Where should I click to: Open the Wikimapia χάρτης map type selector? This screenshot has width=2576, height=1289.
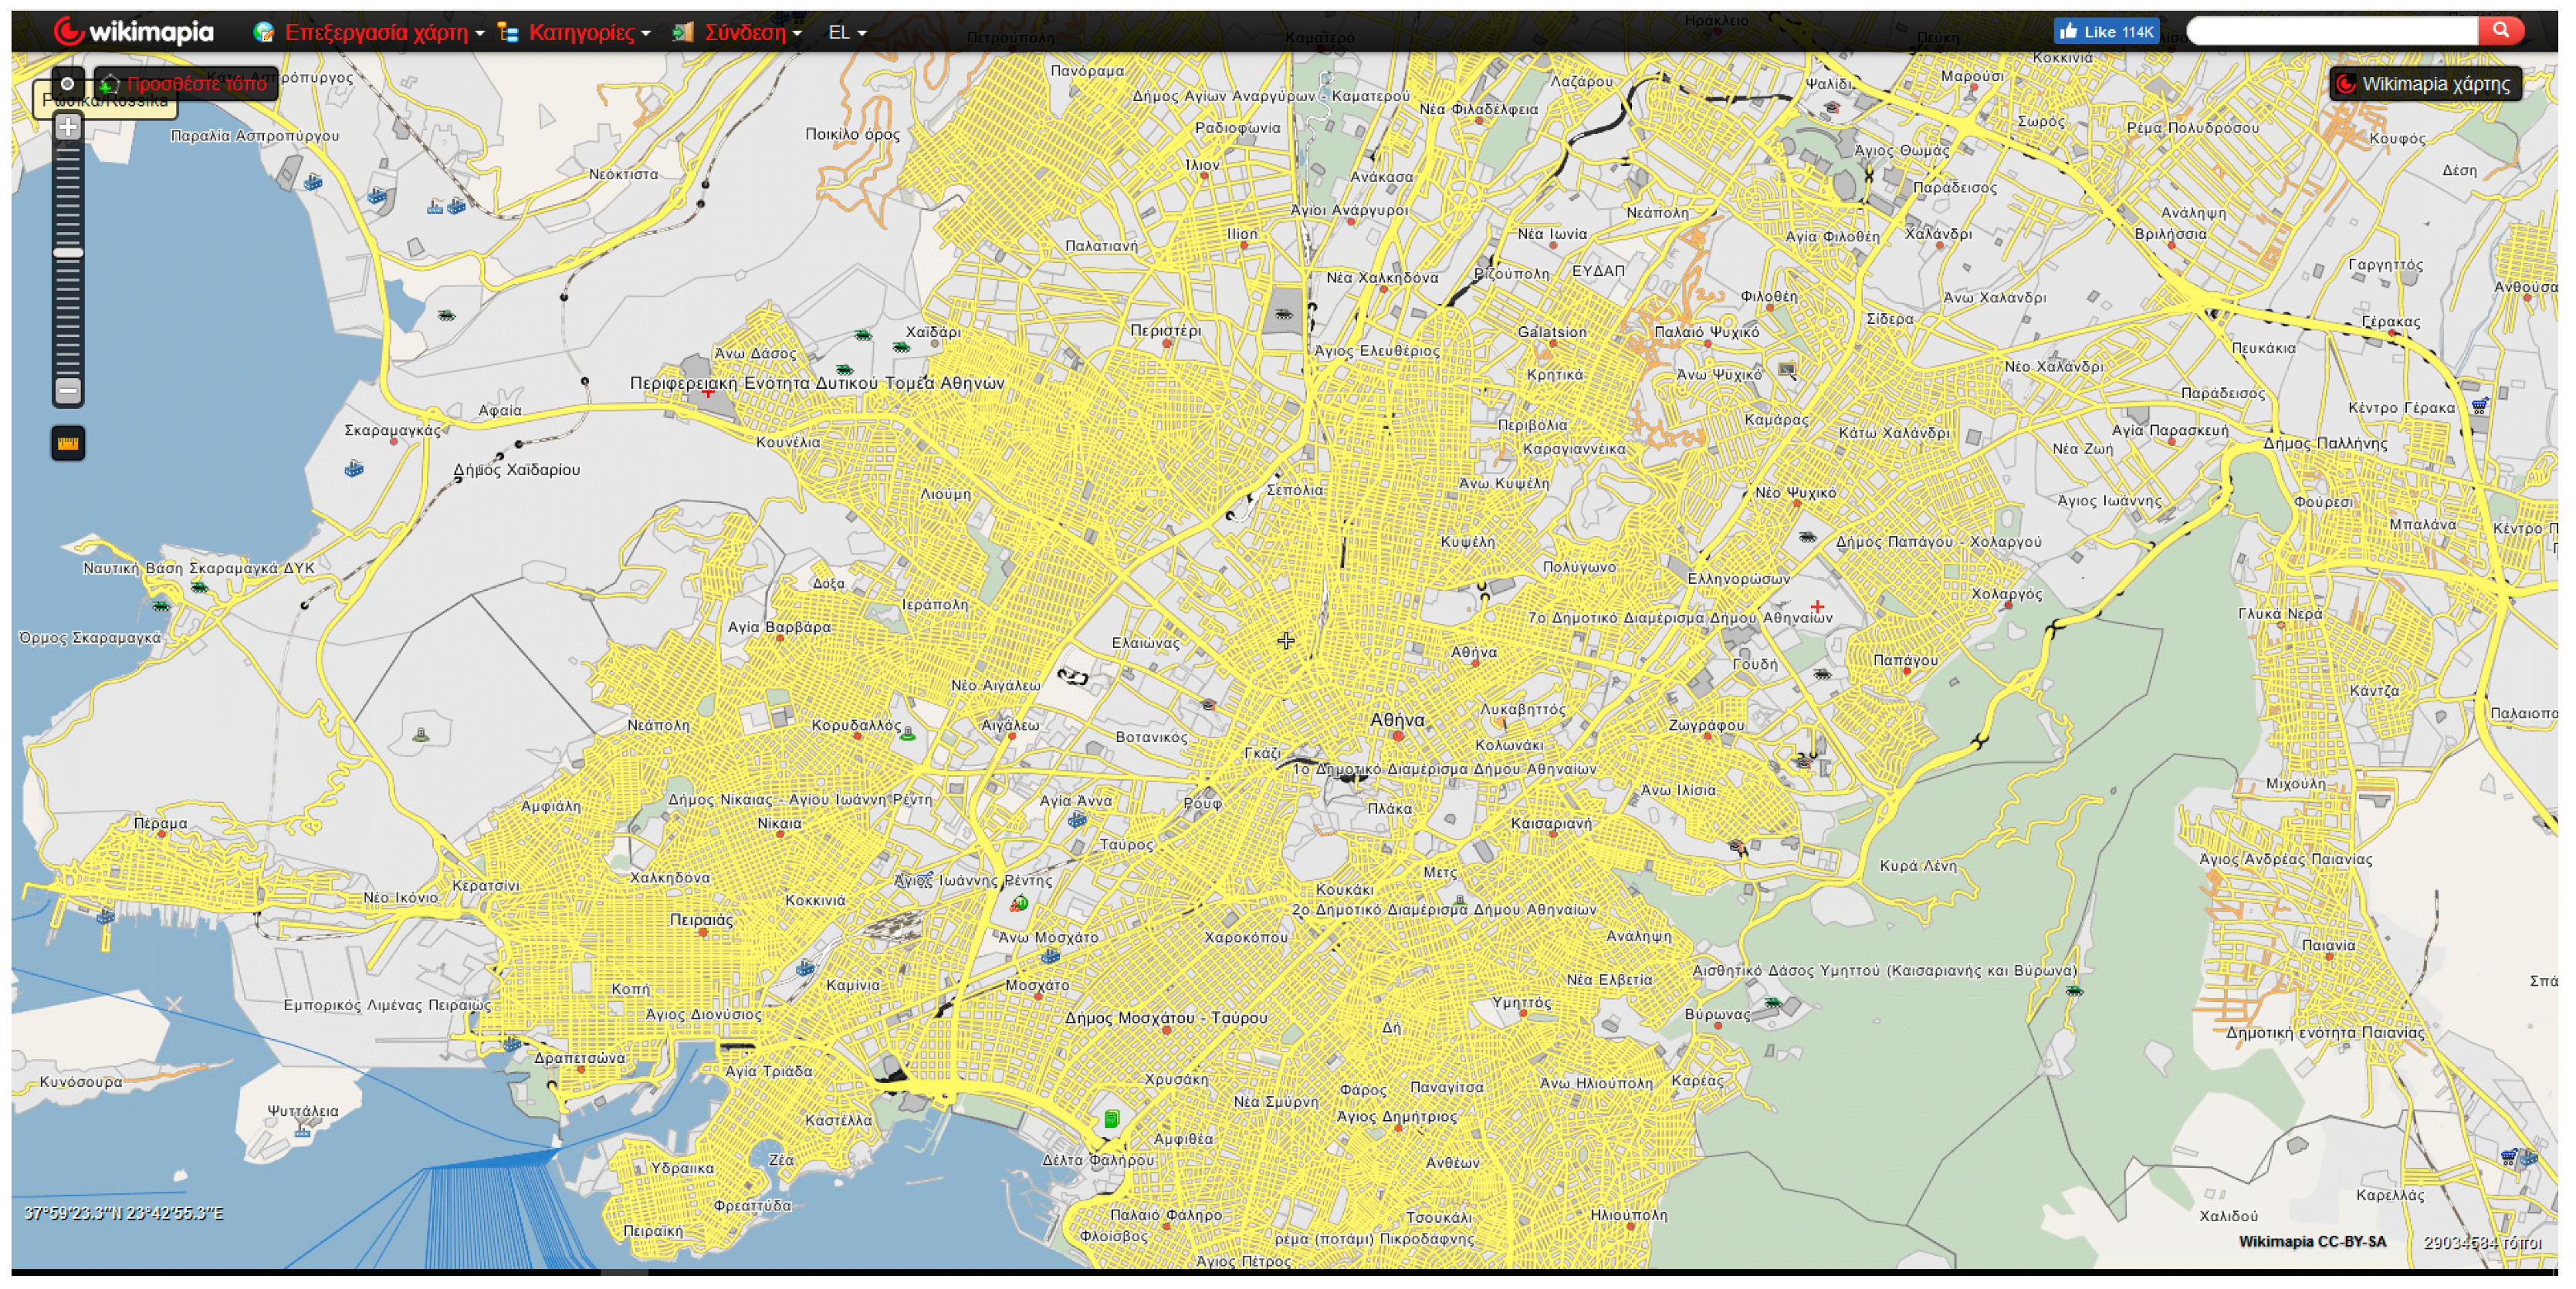pyautogui.click(x=2425, y=84)
